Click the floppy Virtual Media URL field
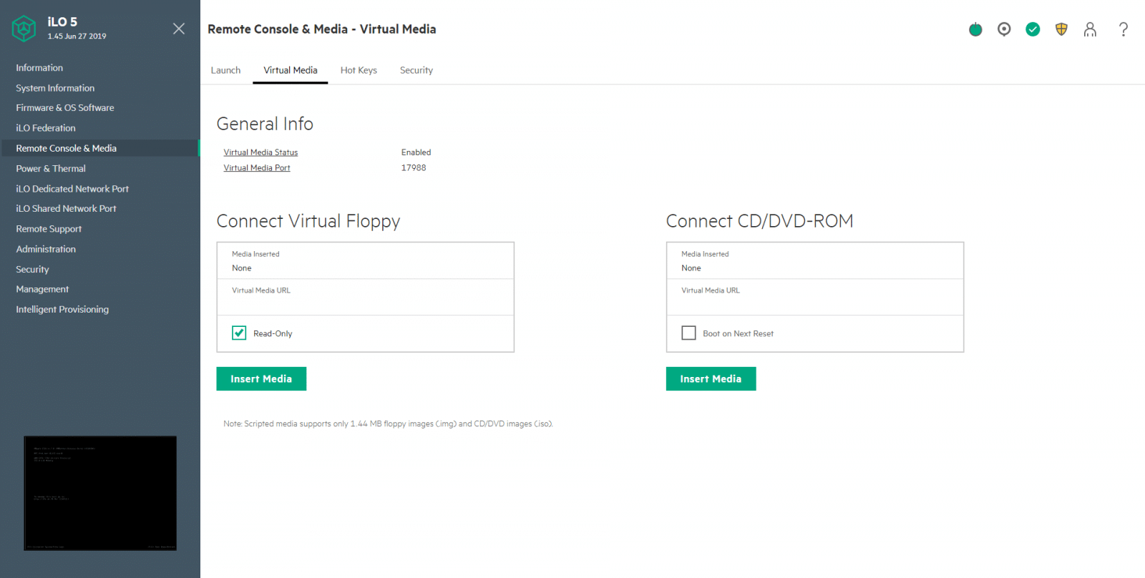This screenshot has width=1145, height=578. pos(366,297)
